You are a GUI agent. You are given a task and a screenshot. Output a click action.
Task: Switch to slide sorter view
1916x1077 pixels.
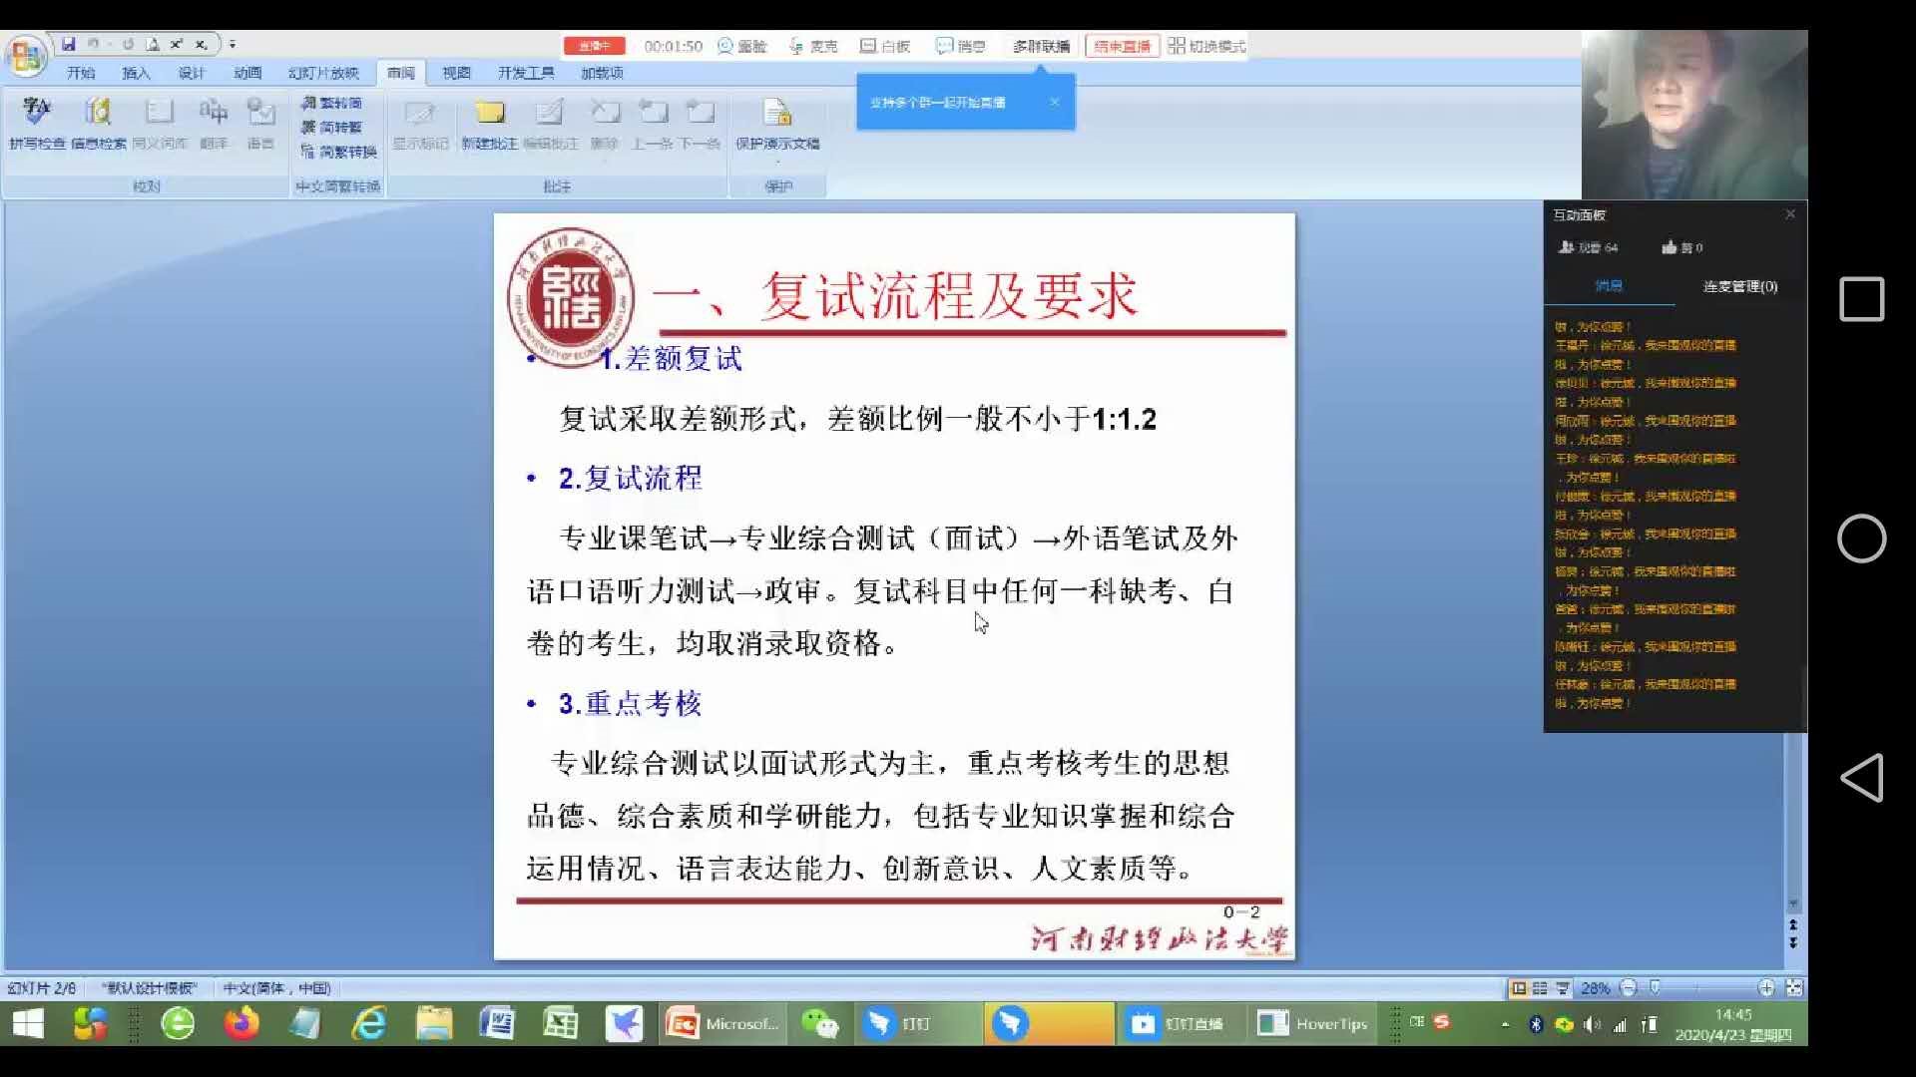point(1540,988)
